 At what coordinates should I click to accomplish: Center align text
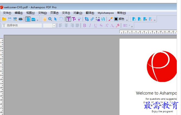(66, 26)
